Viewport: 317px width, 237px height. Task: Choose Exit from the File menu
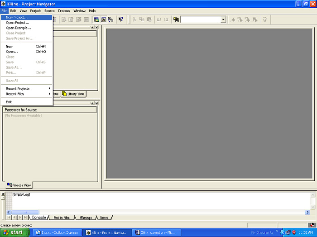pos(26,102)
